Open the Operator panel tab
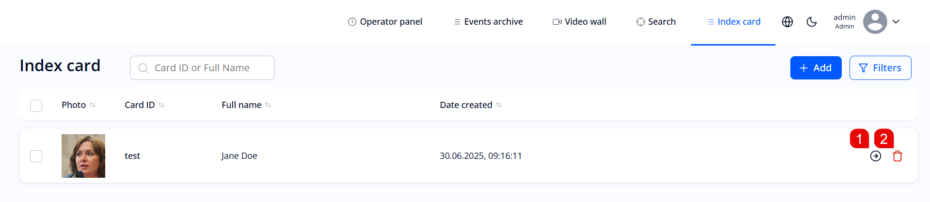930x202 pixels. tap(385, 22)
